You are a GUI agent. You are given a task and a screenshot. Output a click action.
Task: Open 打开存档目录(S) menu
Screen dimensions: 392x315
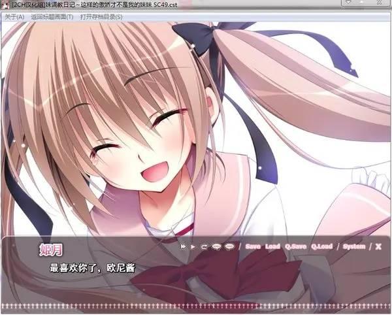click(101, 17)
